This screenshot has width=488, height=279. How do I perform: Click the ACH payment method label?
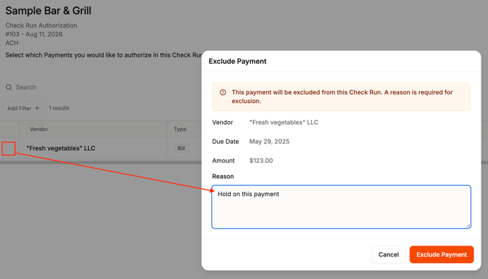[12, 43]
